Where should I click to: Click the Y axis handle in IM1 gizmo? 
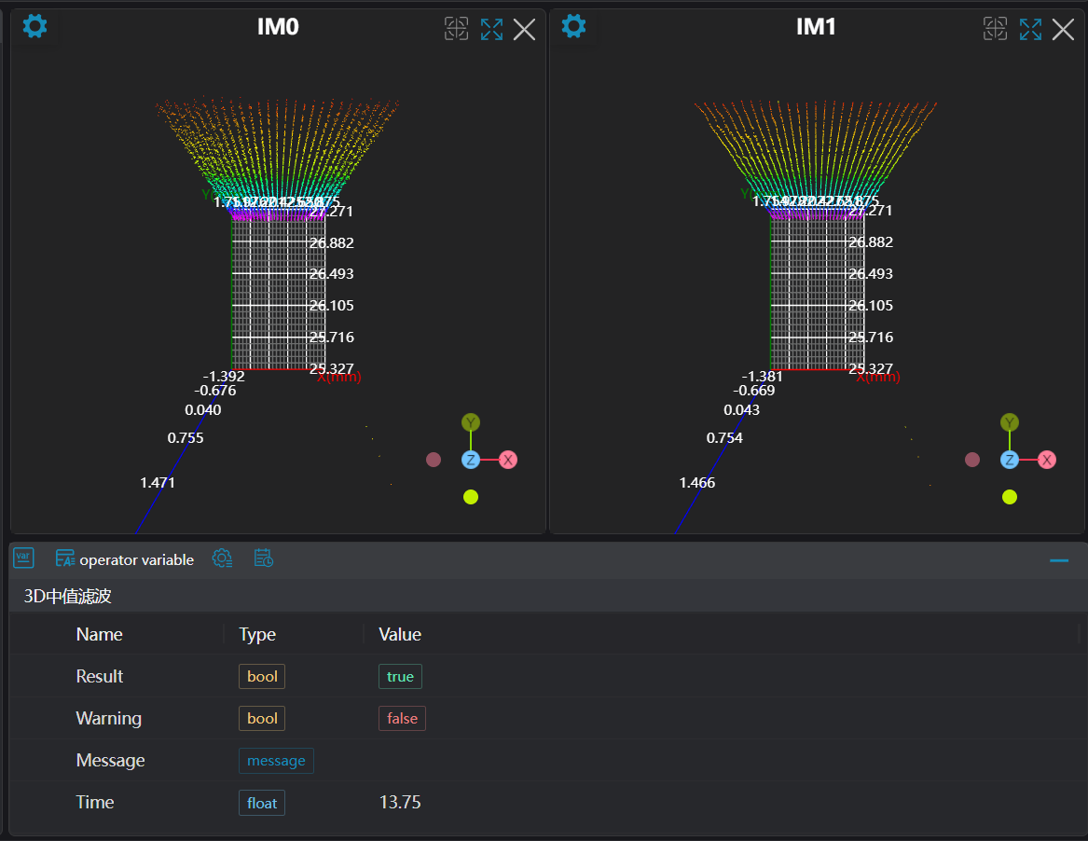1010,422
